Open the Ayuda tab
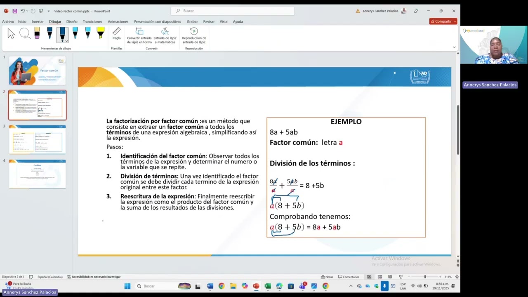The image size is (528, 297). [238, 21]
